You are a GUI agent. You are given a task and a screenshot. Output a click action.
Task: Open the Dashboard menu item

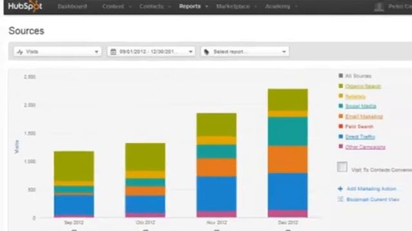[72, 6]
